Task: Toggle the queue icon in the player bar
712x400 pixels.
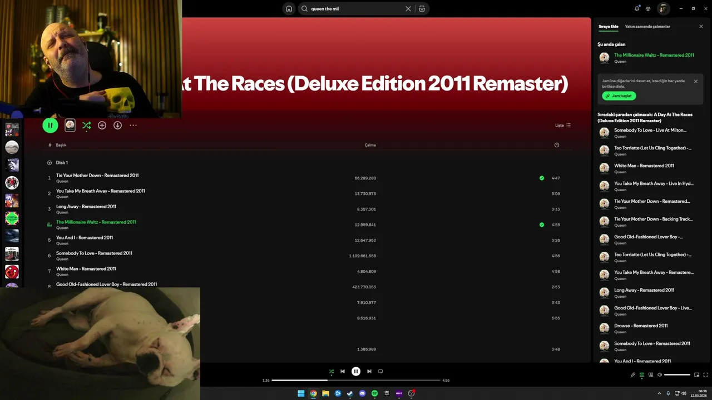Action: (x=641, y=375)
